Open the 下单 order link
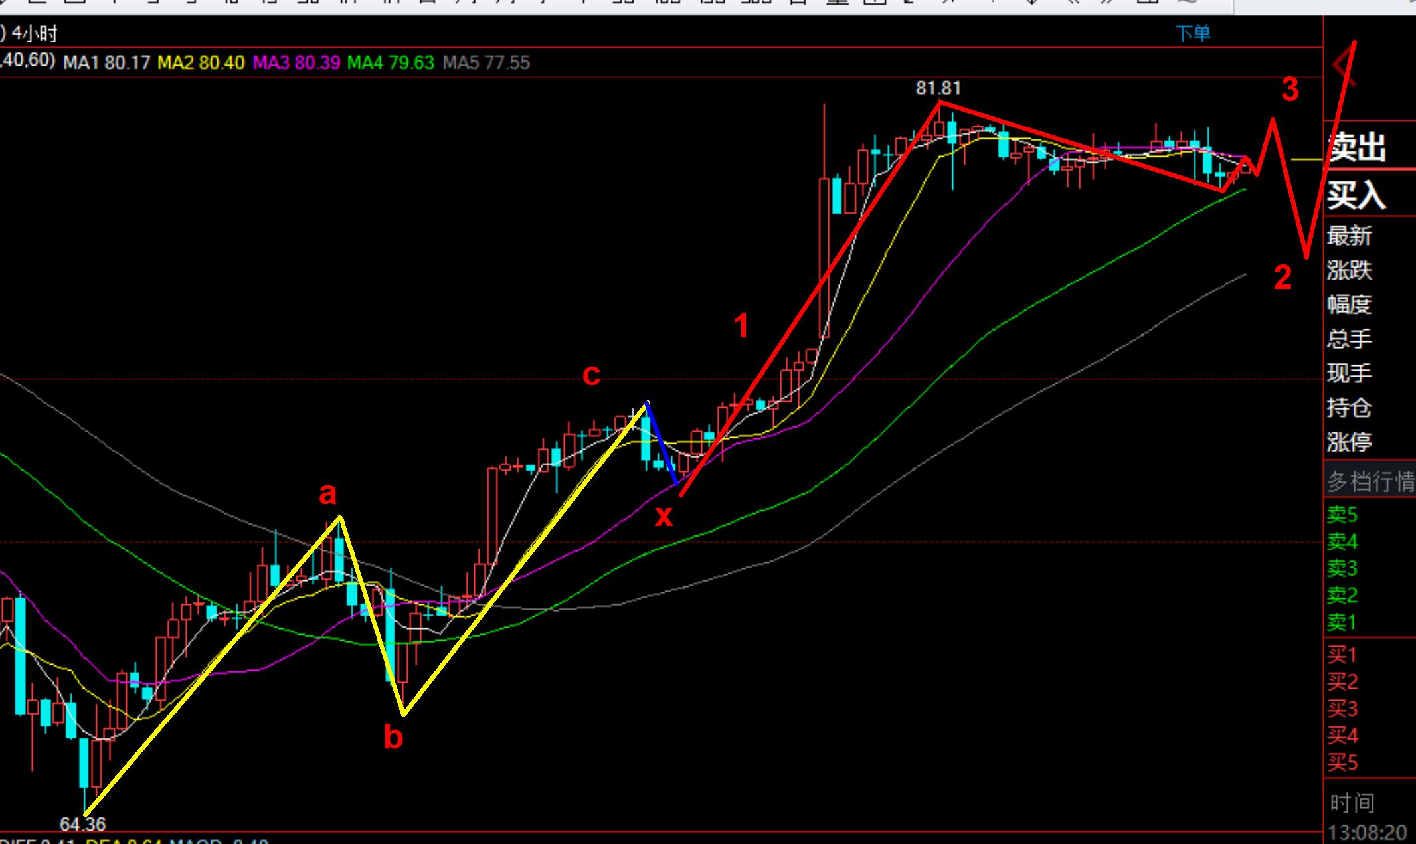 [1193, 33]
